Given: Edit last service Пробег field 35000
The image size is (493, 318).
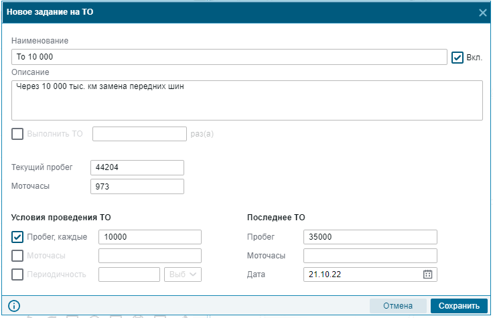Looking at the screenshot, I should click(x=370, y=237).
